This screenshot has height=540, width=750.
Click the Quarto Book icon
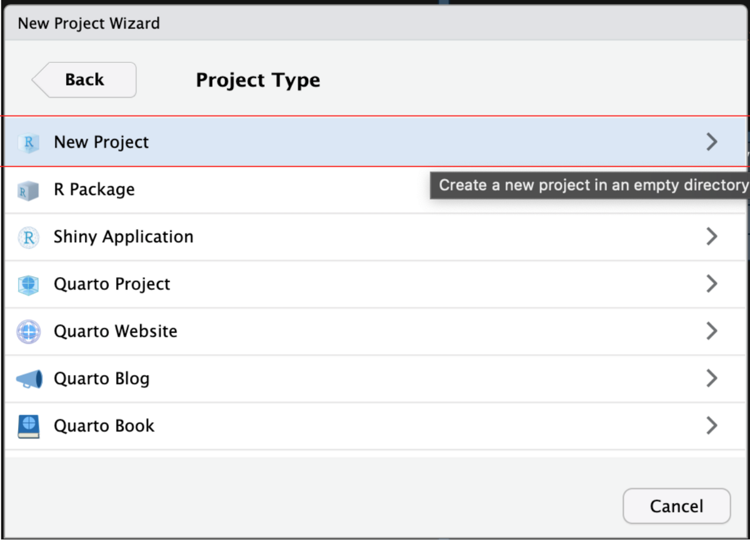(28, 426)
